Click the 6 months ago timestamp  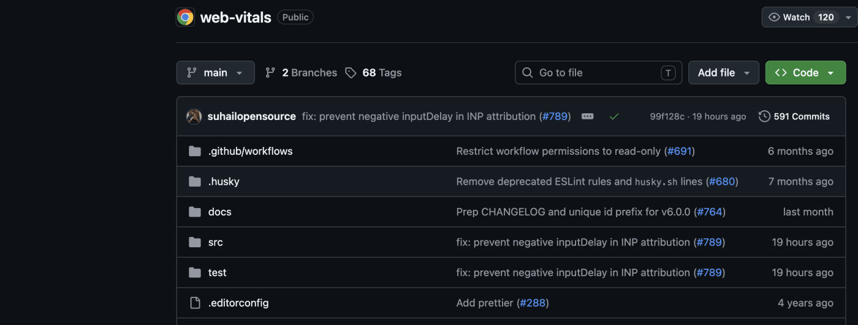click(x=800, y=151)
